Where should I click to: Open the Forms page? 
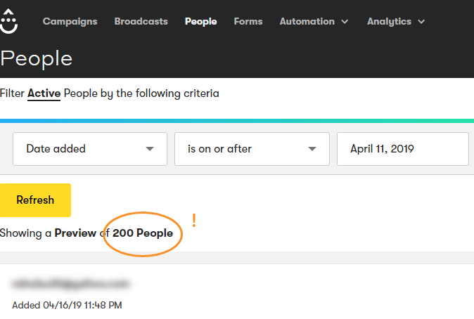pos(248,22)
